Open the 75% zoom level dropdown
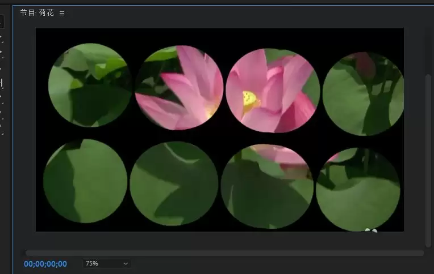The height and width of the screenshot is (274, 434). 107,263
